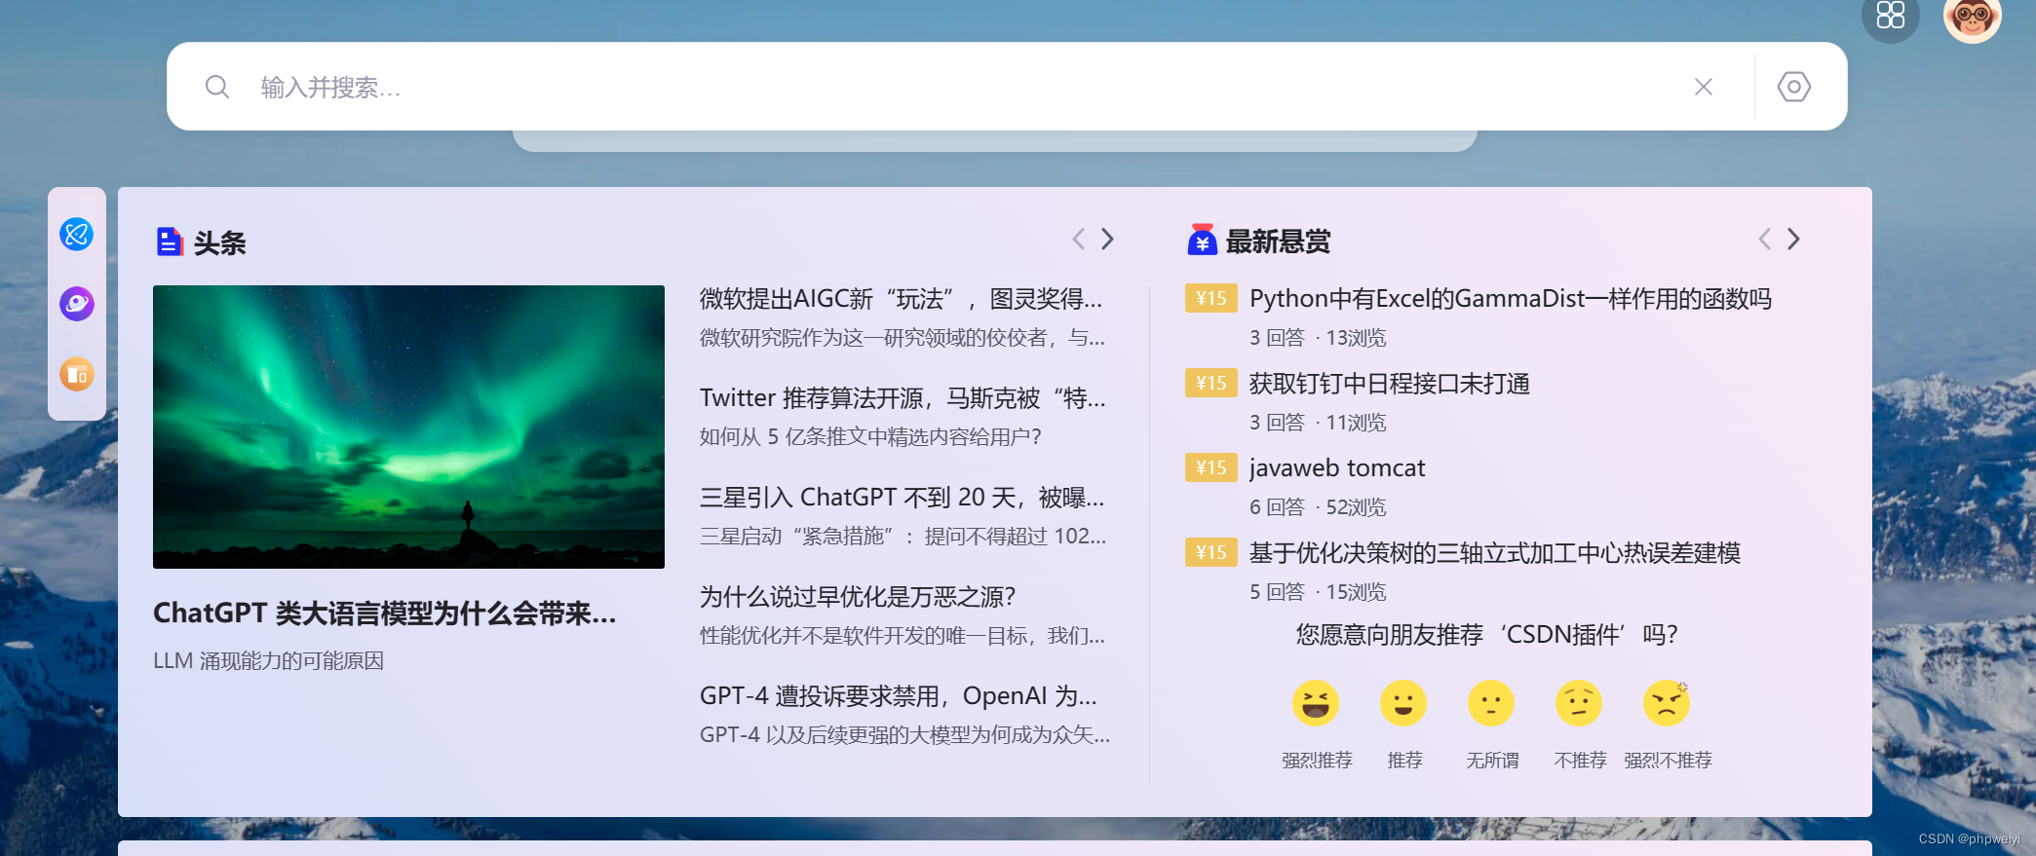Click the 头条 document icon

pos(170,242)
